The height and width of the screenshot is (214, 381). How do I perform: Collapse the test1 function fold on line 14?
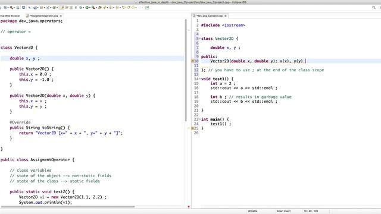click(x=200, y=79)
